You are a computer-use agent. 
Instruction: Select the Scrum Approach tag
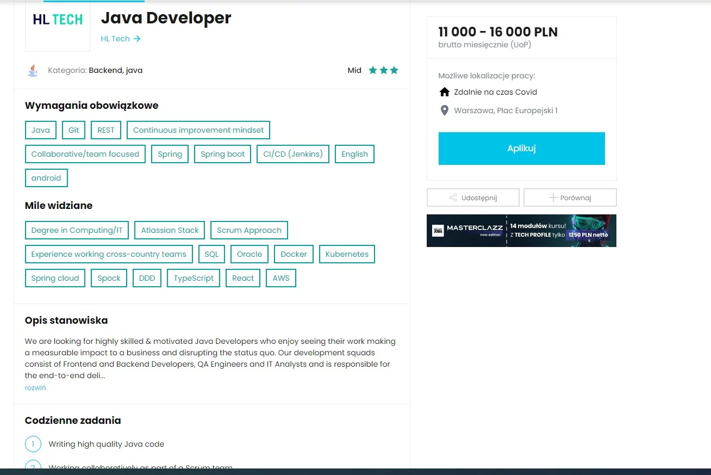coord(249,230)
